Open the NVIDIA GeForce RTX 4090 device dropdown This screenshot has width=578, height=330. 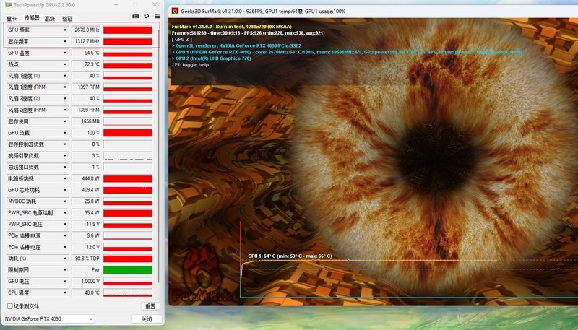pos(48,318)
